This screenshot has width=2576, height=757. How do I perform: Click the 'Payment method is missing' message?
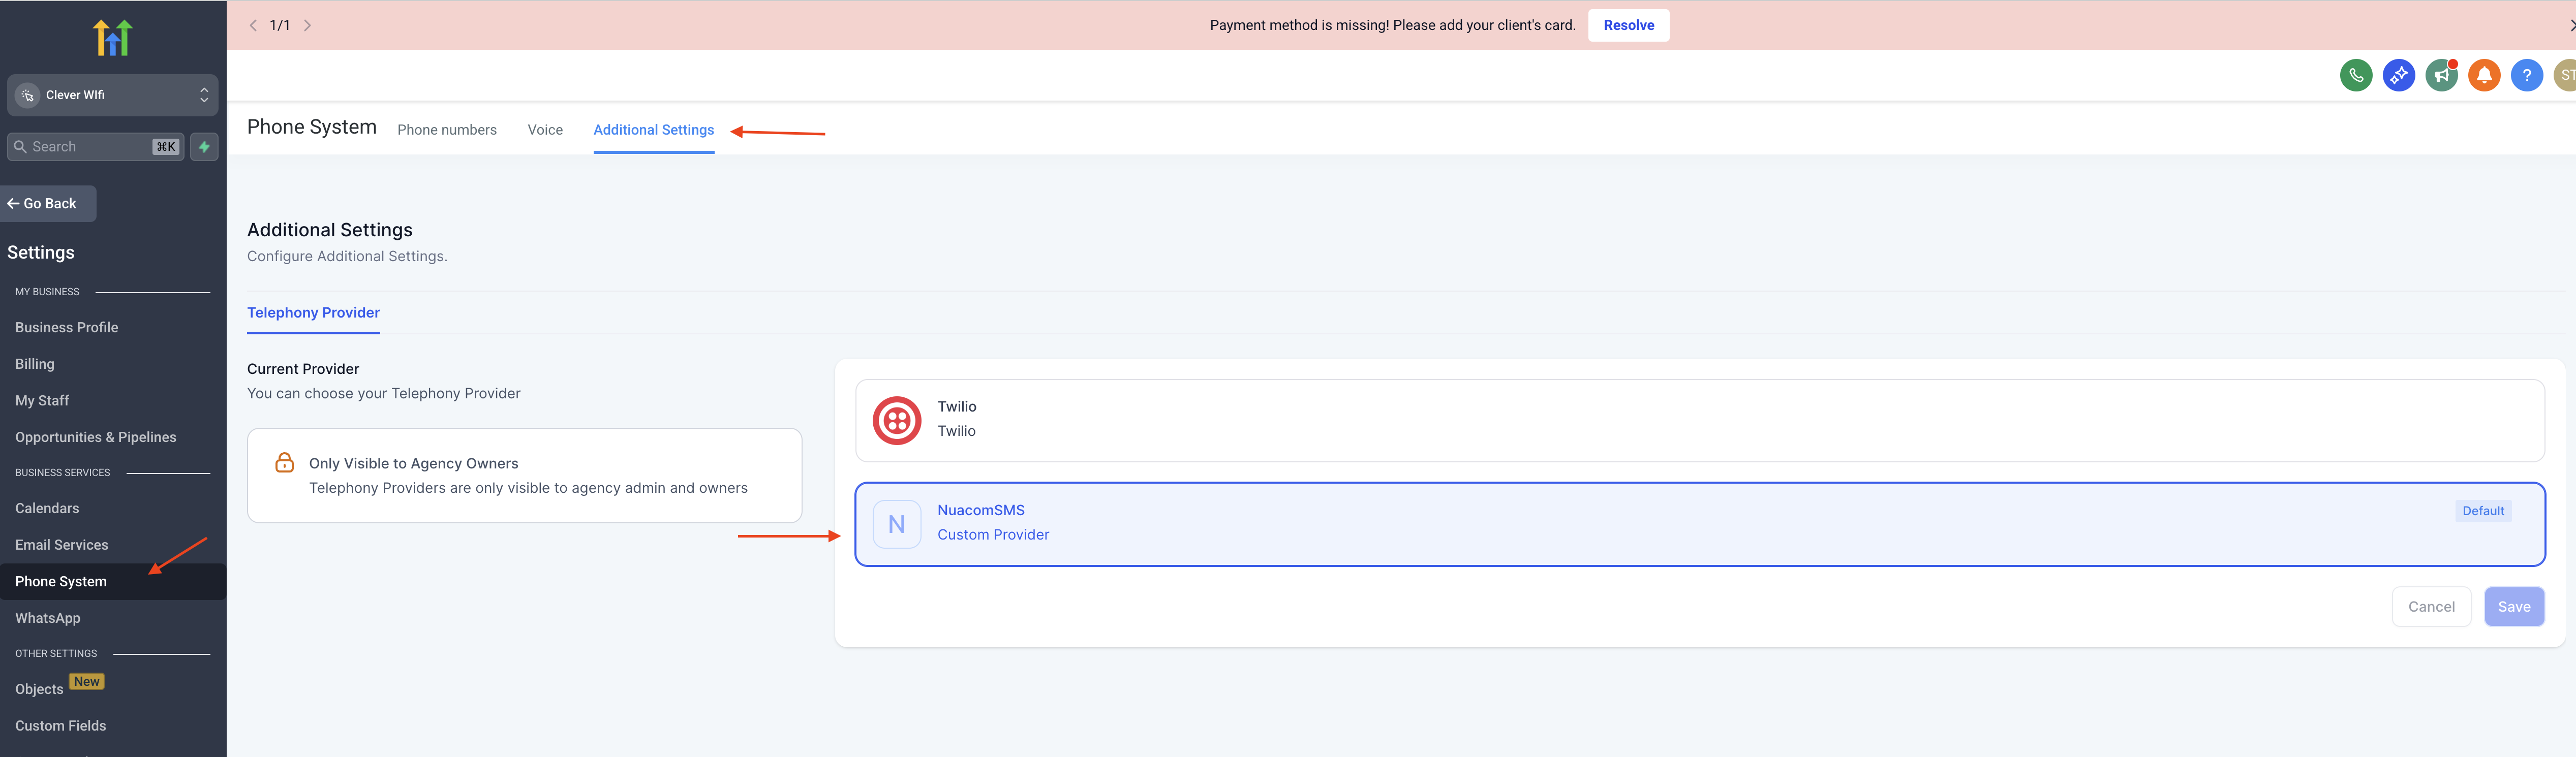point(1392,25)
